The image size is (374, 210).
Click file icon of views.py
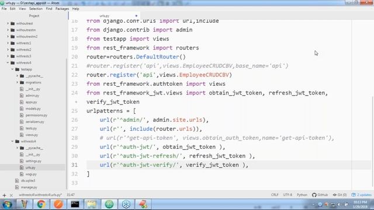(x=22, y=135)
